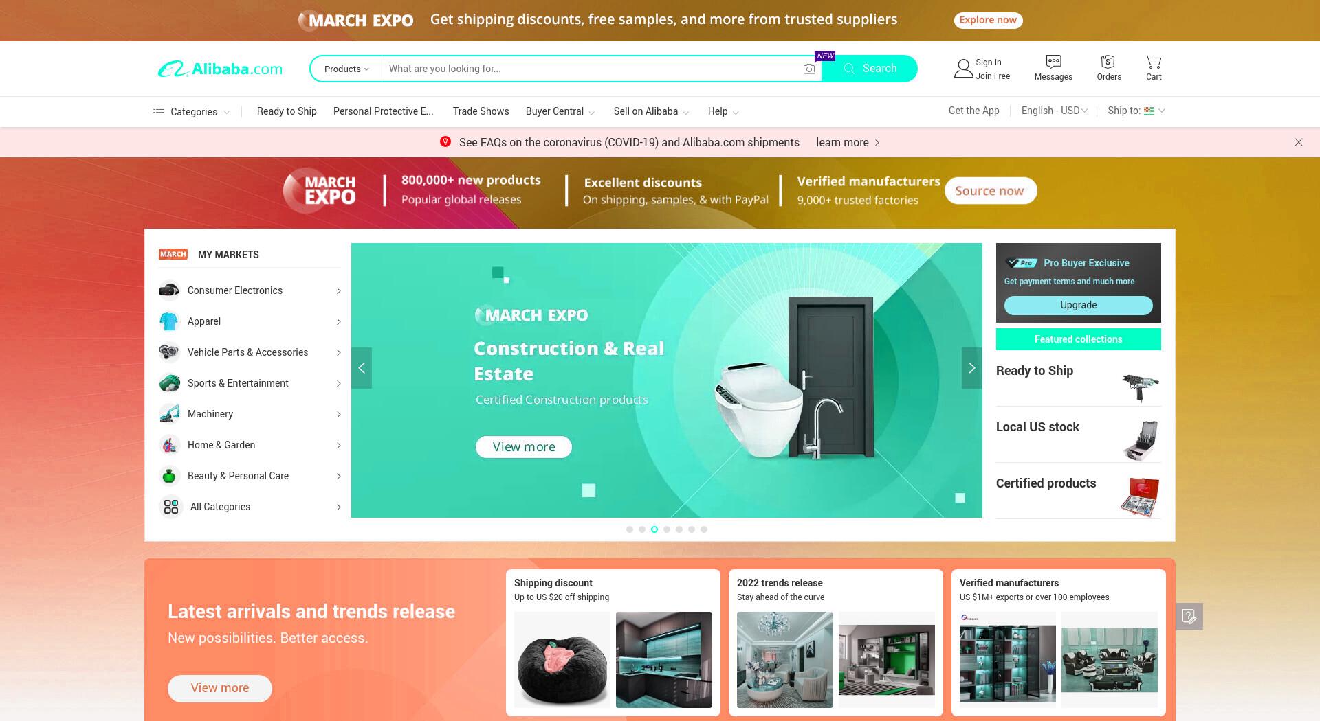Click the Ship to US flag icon
The image size is (1320, 721).
(1149, 111)
